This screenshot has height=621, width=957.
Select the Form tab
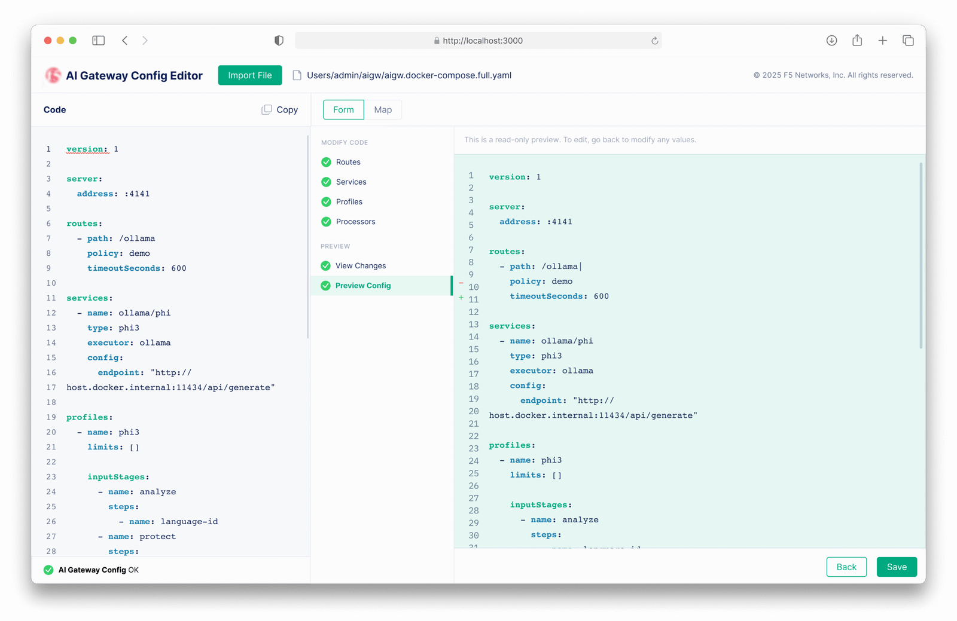point(343,110)
